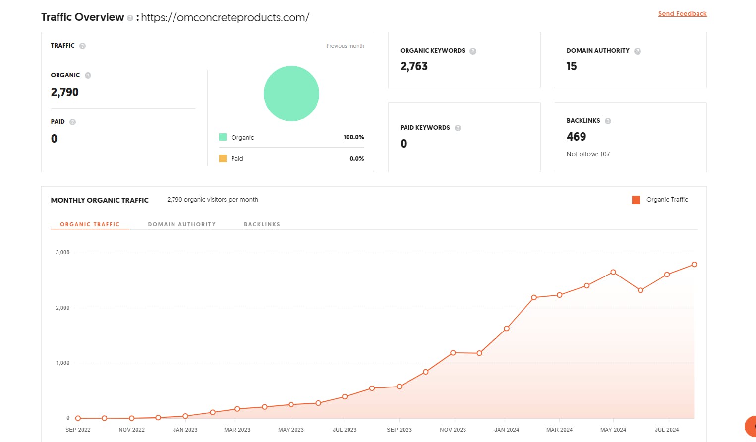Click the BACKLINKS card help icon
Image resolution: width=756 pixels, height=442 pixels.
tap(608, 121)
